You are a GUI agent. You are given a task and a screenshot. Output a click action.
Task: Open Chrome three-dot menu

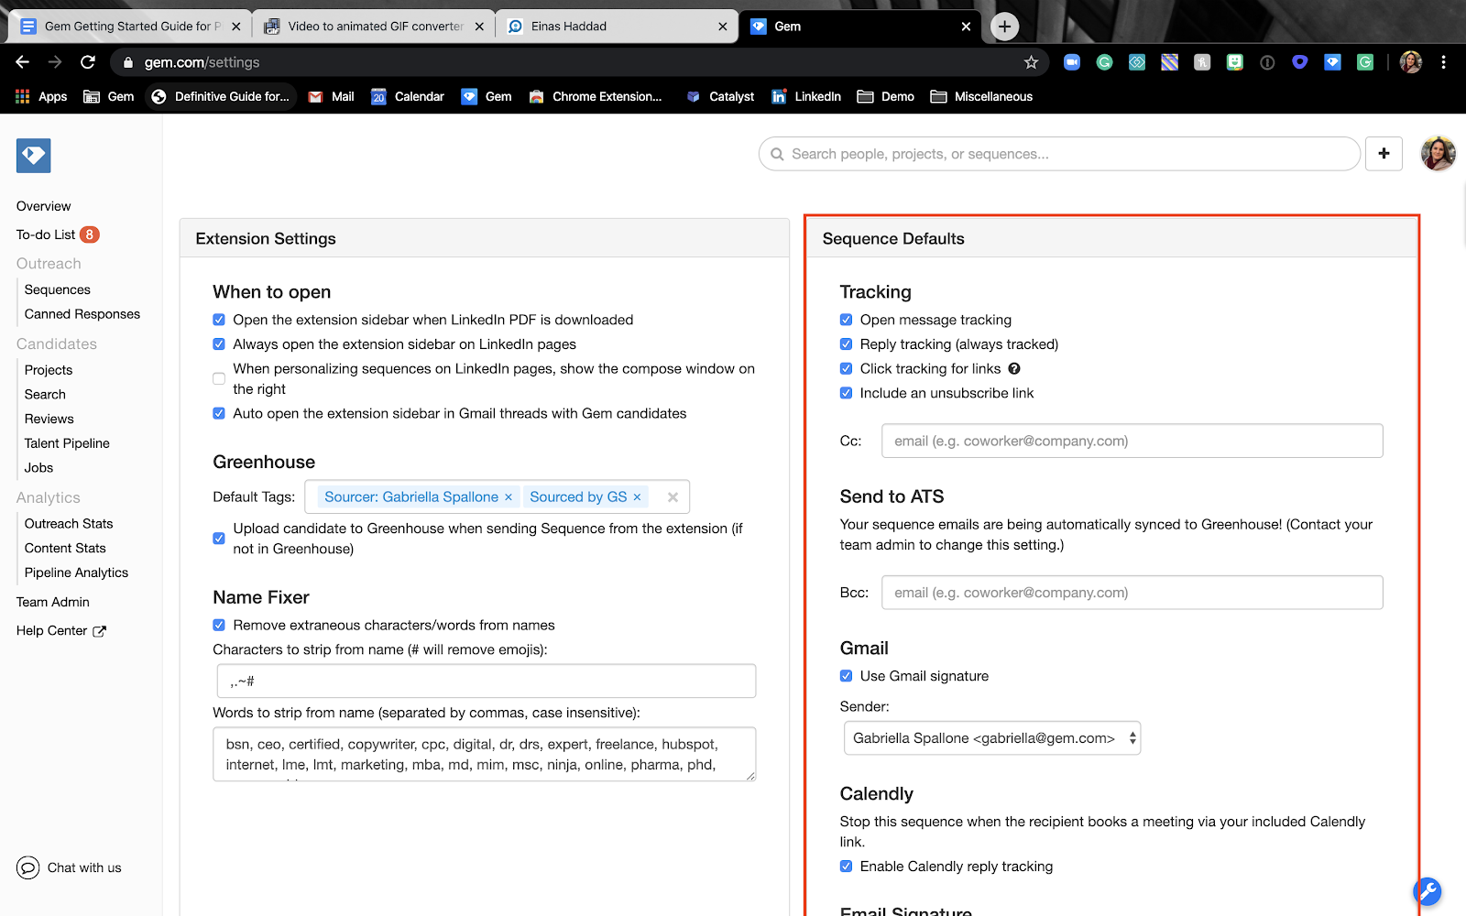click(1443, 62)
